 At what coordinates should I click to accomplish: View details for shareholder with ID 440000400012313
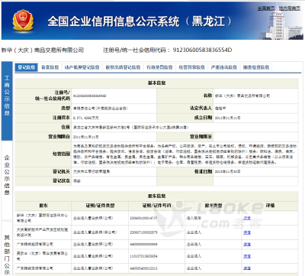[x=247, y=268]
